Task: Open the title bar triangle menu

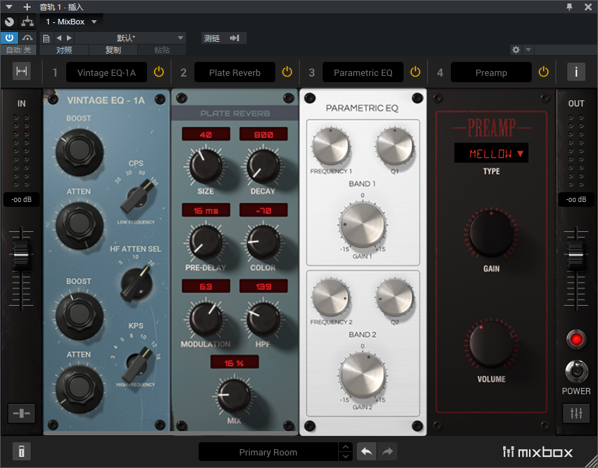Action: click(x=9, y=7)
